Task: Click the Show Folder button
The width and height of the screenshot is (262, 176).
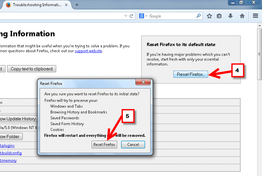Action: point(11,137)
